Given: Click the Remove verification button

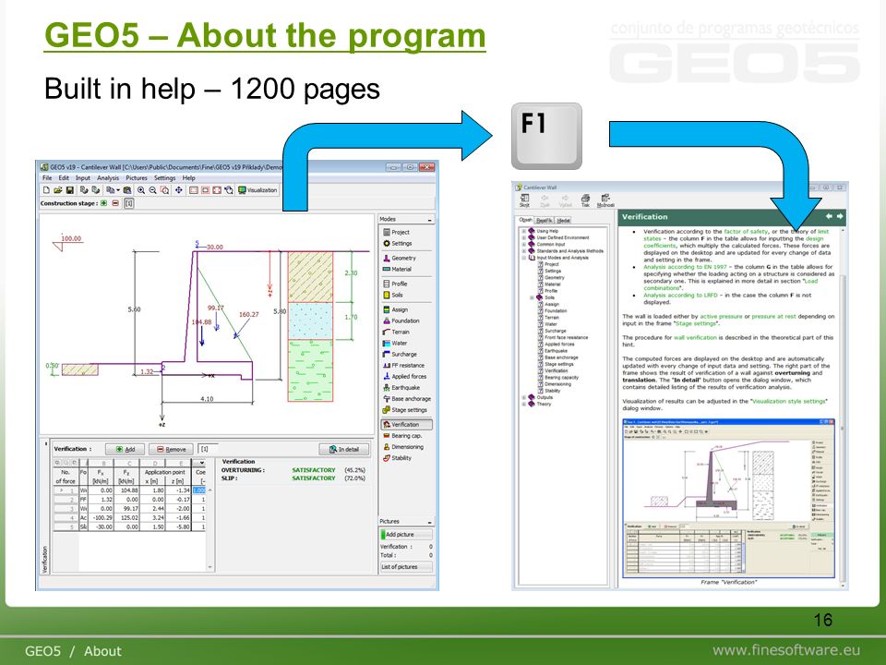Looking at the screenshot, I should (172, 450).
